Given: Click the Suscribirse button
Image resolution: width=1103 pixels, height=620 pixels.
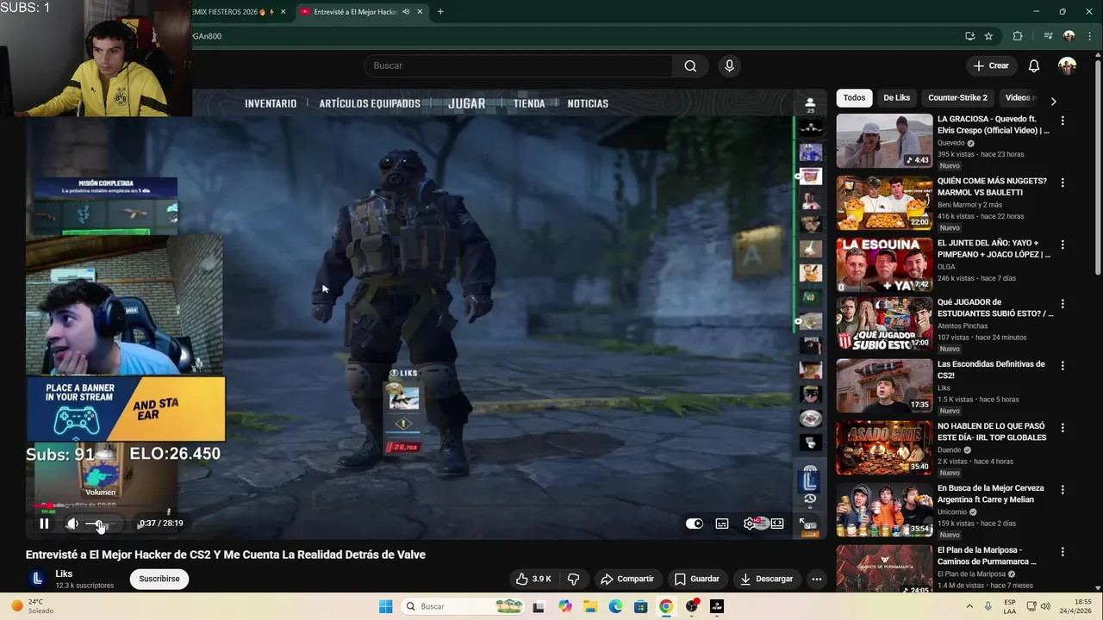Looking at the screenshot, I should point(159,580).
